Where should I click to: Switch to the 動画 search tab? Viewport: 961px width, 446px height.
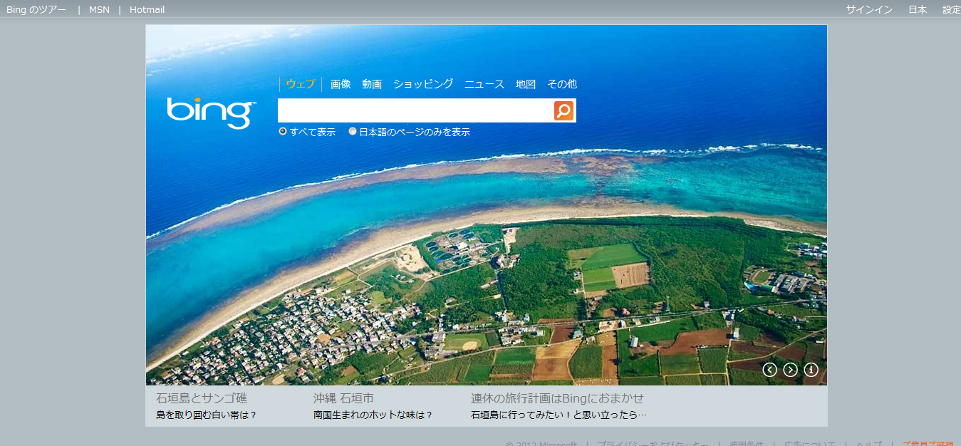372,84
